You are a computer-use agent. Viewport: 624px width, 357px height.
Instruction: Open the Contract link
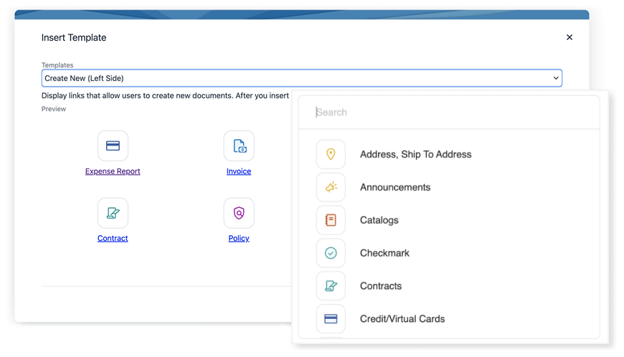[113, 238]
